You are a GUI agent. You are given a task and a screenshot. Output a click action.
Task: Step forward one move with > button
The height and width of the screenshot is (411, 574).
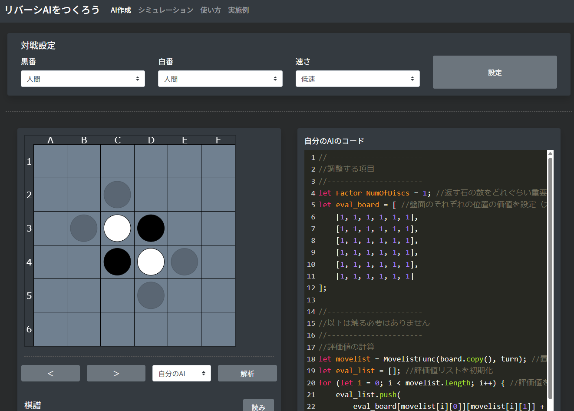[x=116, y=373]
